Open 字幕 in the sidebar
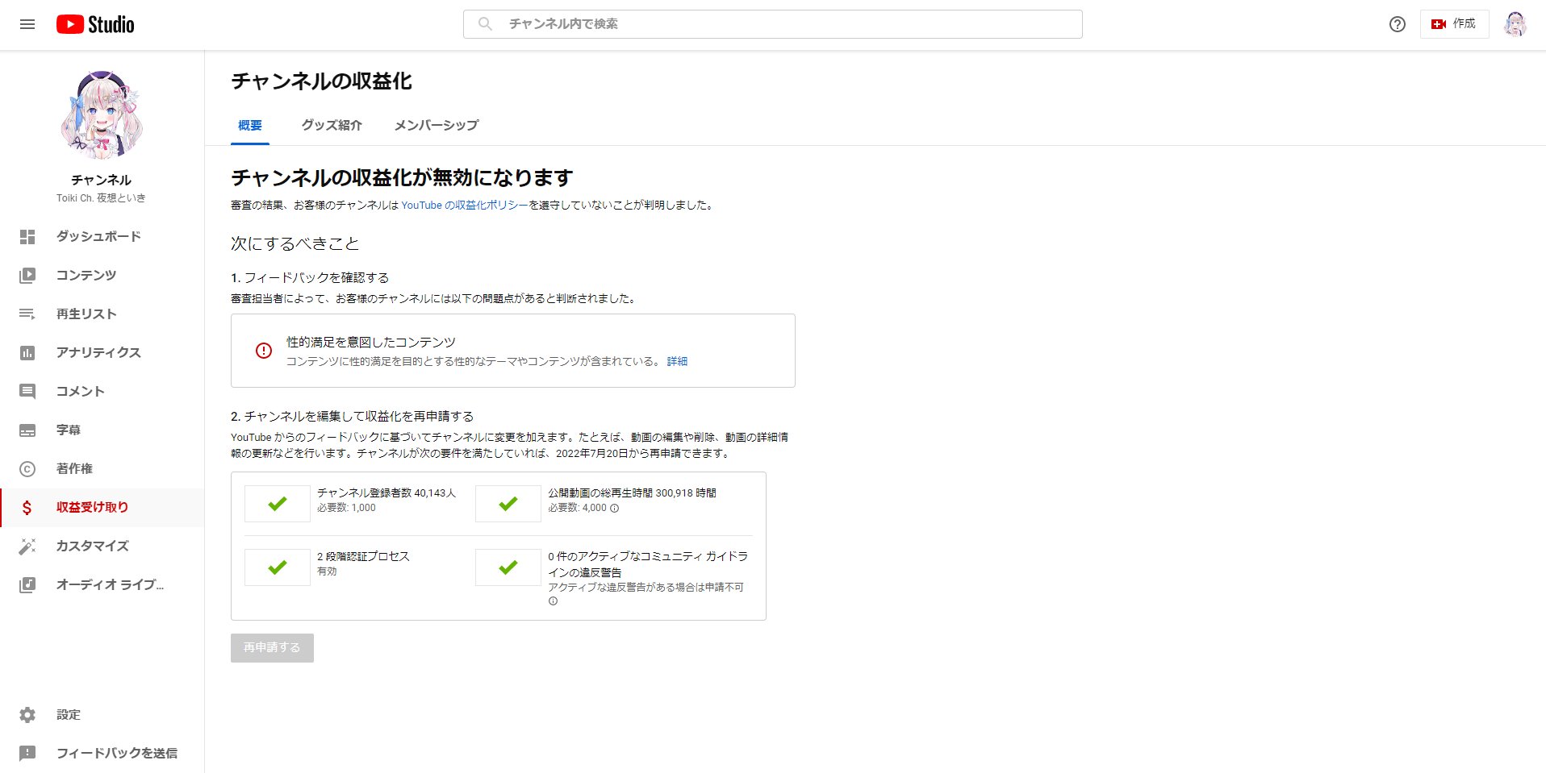1546x773 pixels. point(102,430)
